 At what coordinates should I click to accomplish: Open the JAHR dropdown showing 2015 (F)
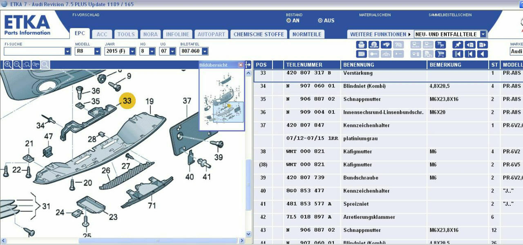pos(132,51)
